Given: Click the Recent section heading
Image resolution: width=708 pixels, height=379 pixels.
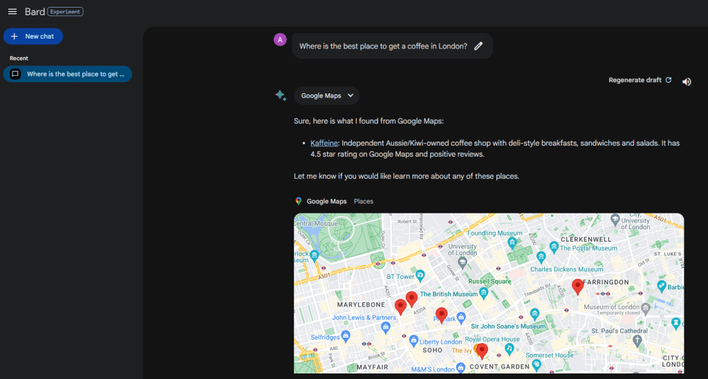Looking at the screenshot, I should coord(19,58).
